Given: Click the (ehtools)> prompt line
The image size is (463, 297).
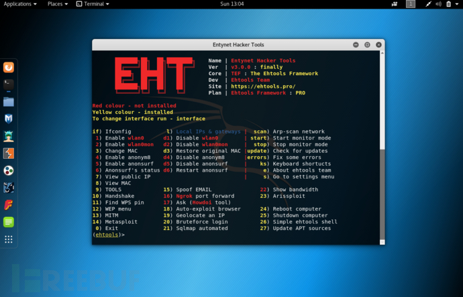Looking at the screenshot, I should [109, 235].
